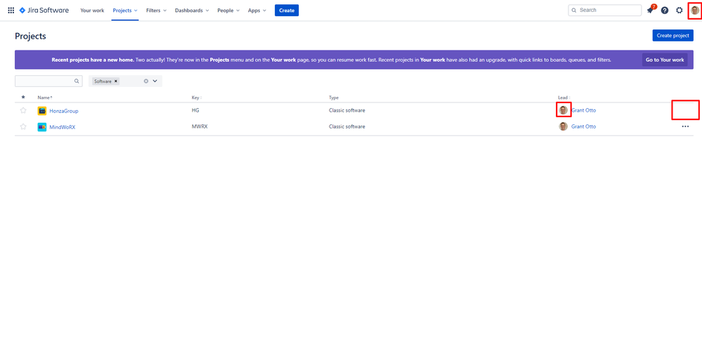Image resolution: width=702 pixels, height=339 pixels.
Task: Star the HonzaGroup project
Action: (x=23, y=110)
